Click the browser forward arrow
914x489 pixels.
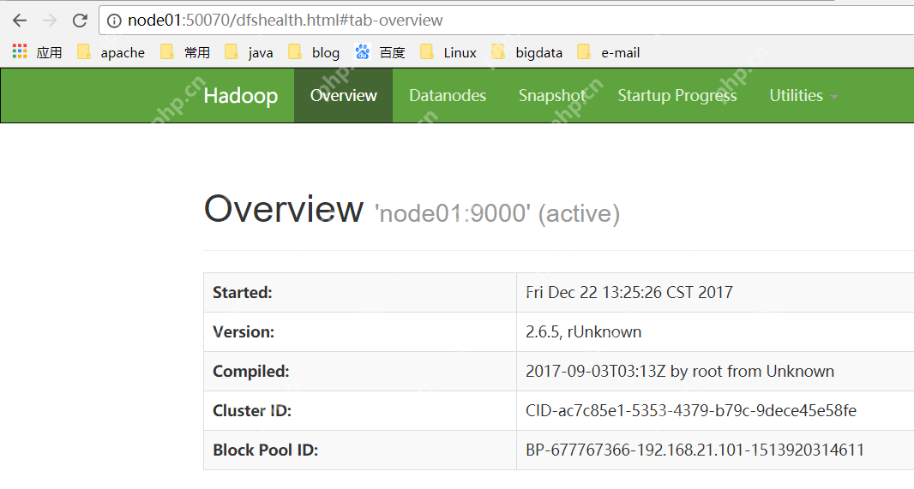point(50,21)
